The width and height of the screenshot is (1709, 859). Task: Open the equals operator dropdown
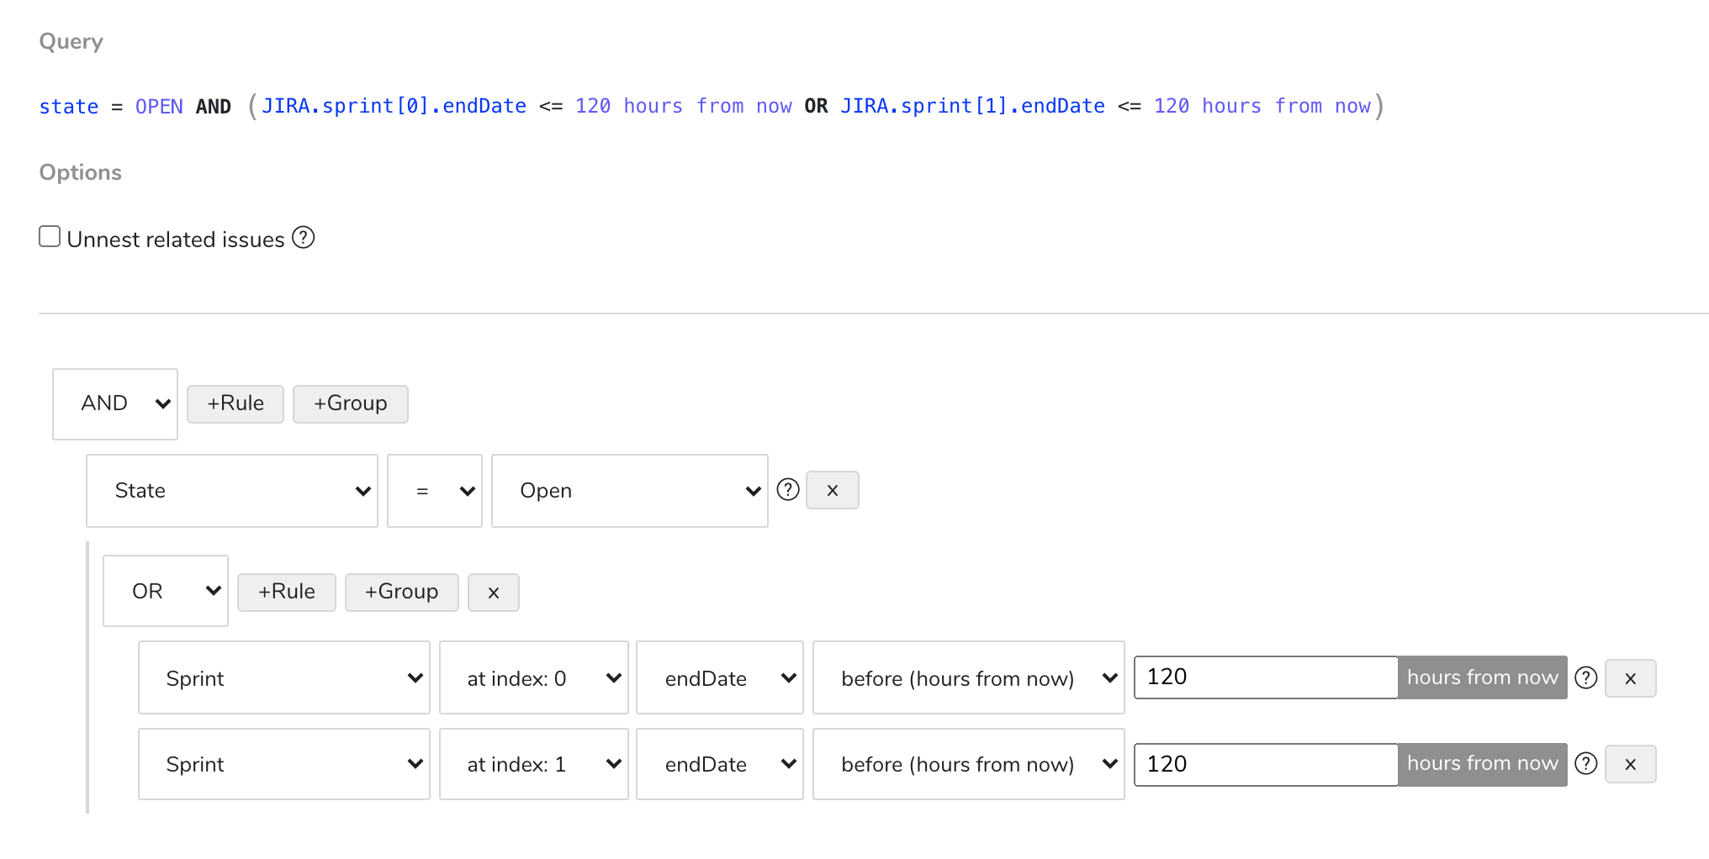(x=435, y=491)
